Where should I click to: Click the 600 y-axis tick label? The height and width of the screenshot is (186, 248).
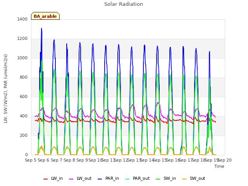24,97
